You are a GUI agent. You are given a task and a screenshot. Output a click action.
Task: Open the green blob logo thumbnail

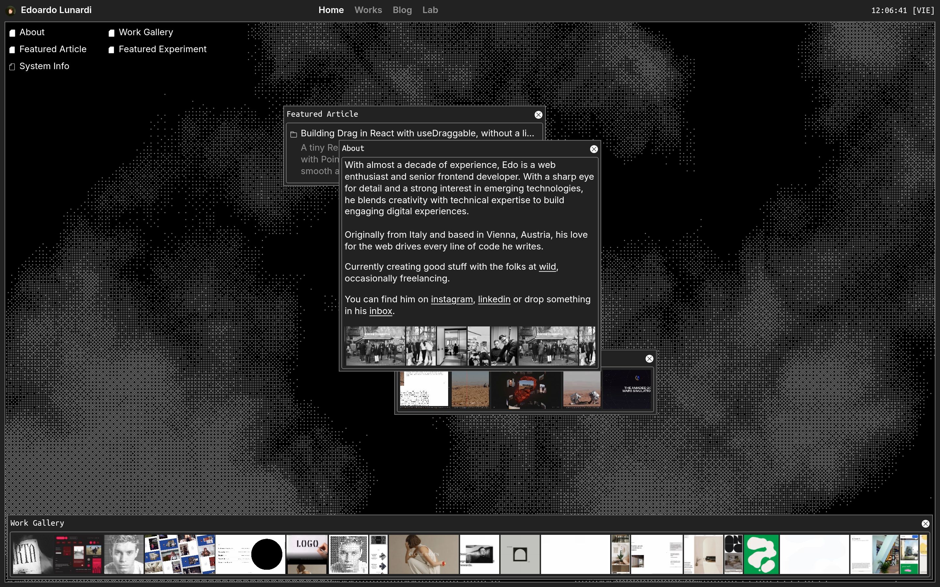tap(761, 554)
